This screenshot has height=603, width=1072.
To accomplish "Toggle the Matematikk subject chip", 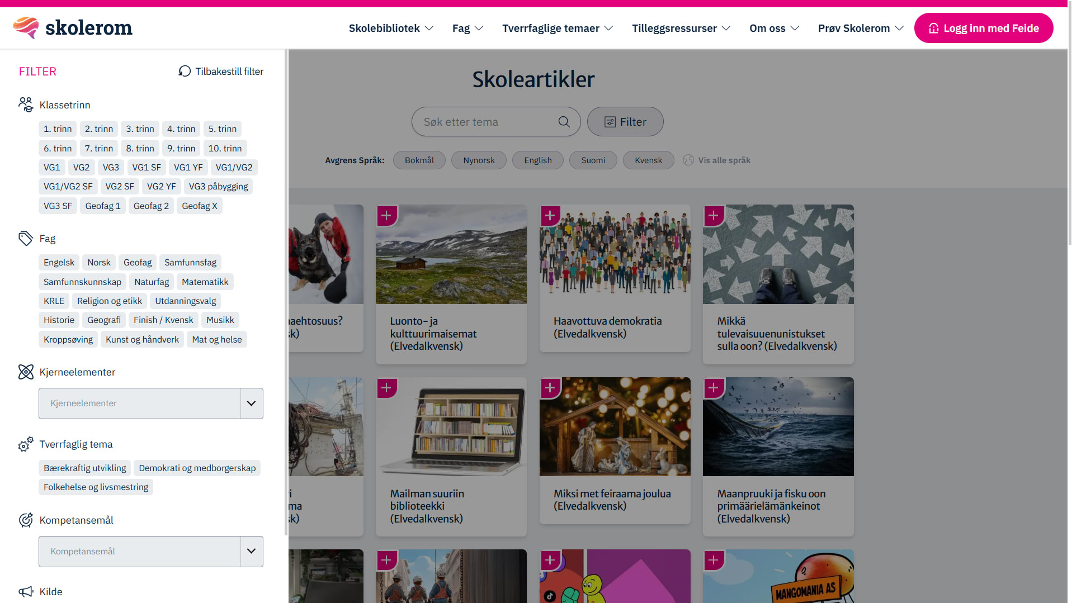I will point(205,282).
